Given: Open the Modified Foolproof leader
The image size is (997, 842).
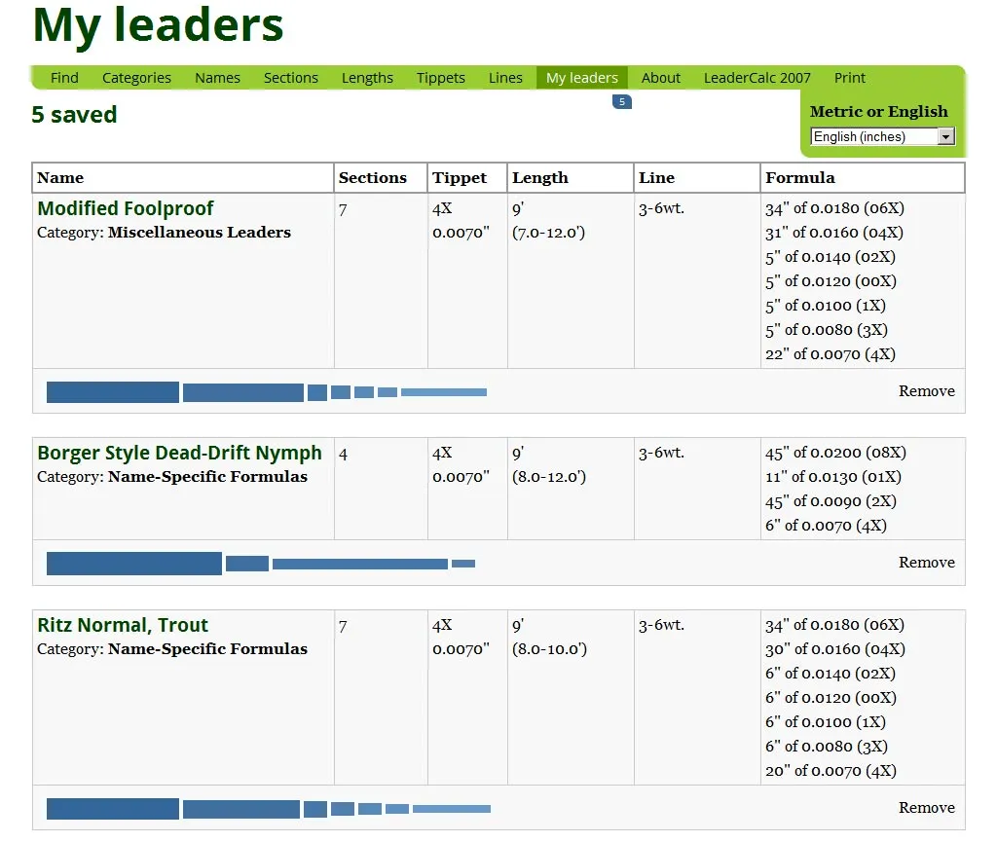Looking at the screenshot, I should click(125, 208).
